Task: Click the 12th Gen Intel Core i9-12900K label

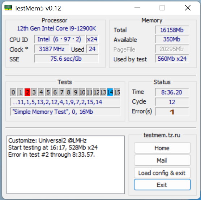Action: pos(56,29)
